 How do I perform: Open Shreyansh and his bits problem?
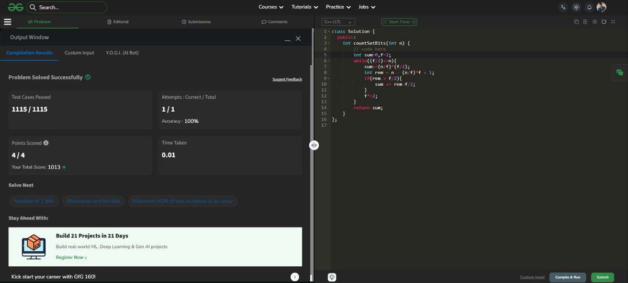click(93, 201)
